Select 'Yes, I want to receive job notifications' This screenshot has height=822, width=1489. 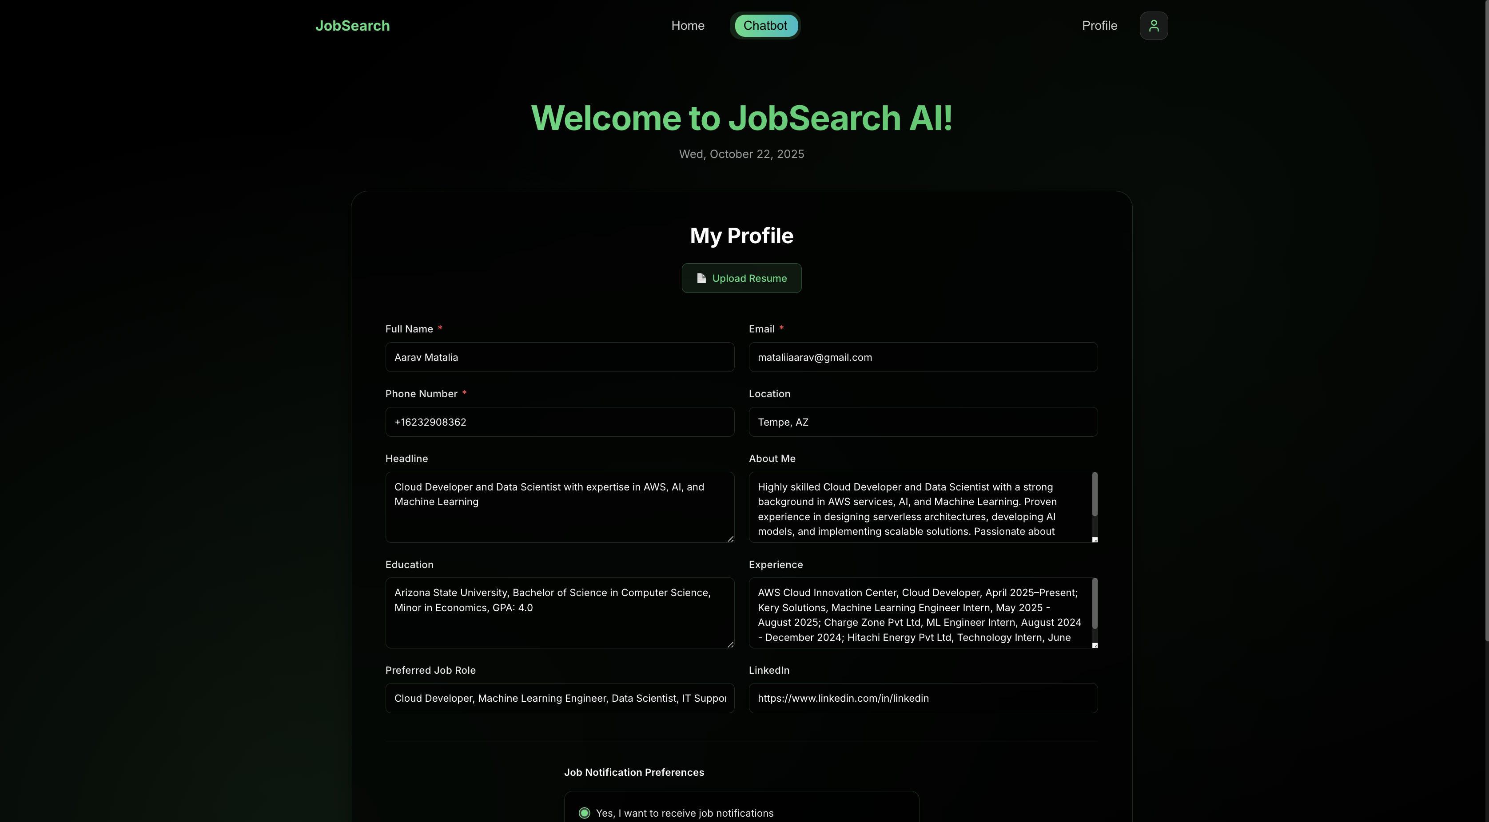pyautogui.click(x=585, y=813)
